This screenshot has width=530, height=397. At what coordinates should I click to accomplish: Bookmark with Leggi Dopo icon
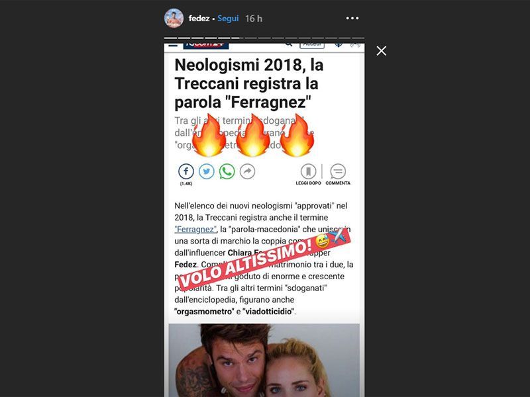(308, 174)
